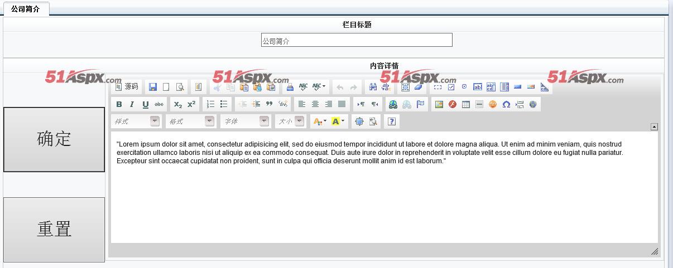Create a Div container
Screen dimensions: 673x268
(283, 104)
